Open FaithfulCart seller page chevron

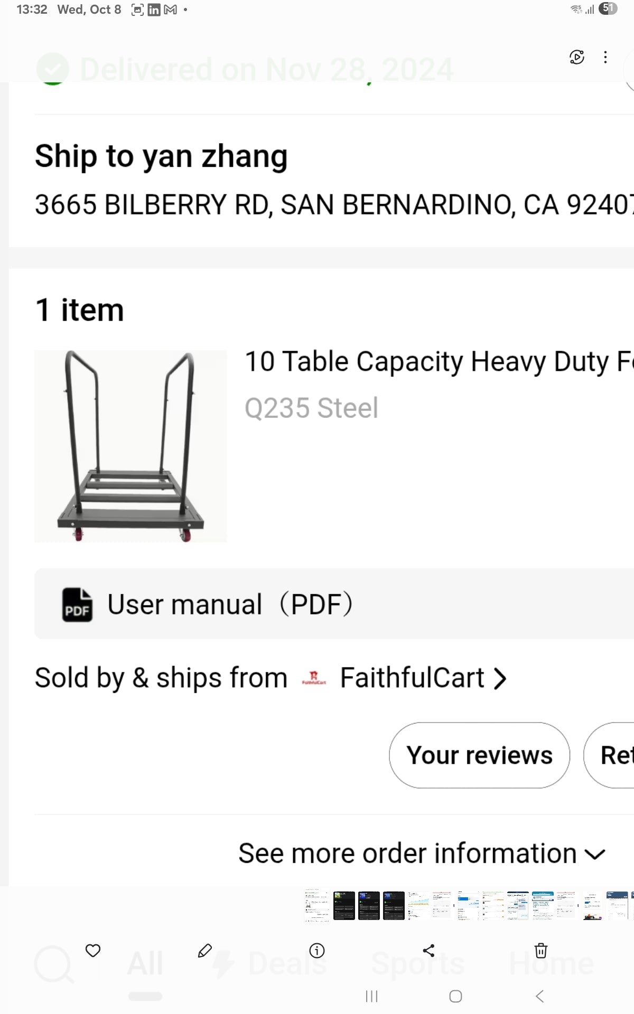pyautogui.click(x=500, y=679)
